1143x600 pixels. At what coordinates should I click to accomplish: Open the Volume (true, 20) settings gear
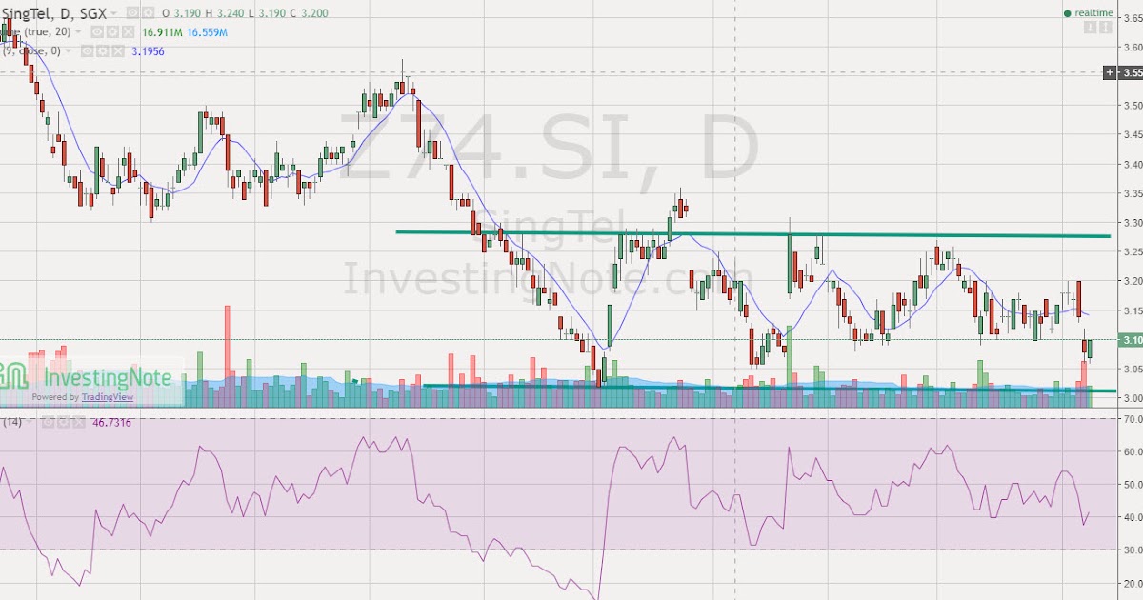pos(113,31)
